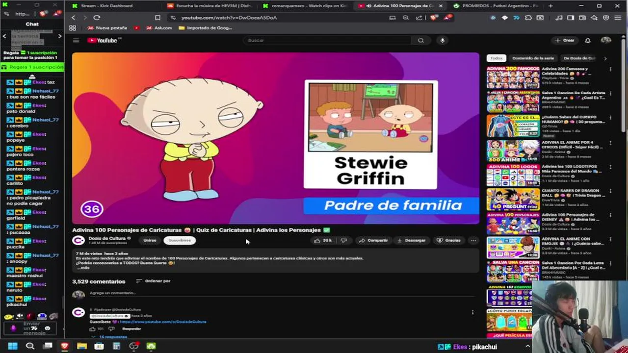Close the Adivina 100 Personajes tab
Screen dimensions: 628x353
coord(441,6)
